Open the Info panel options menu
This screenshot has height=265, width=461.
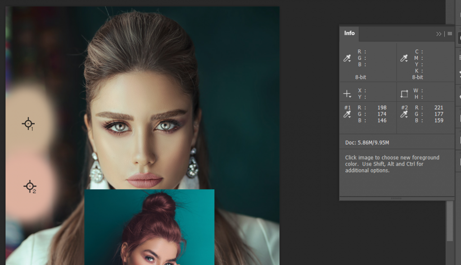(450, 34)
